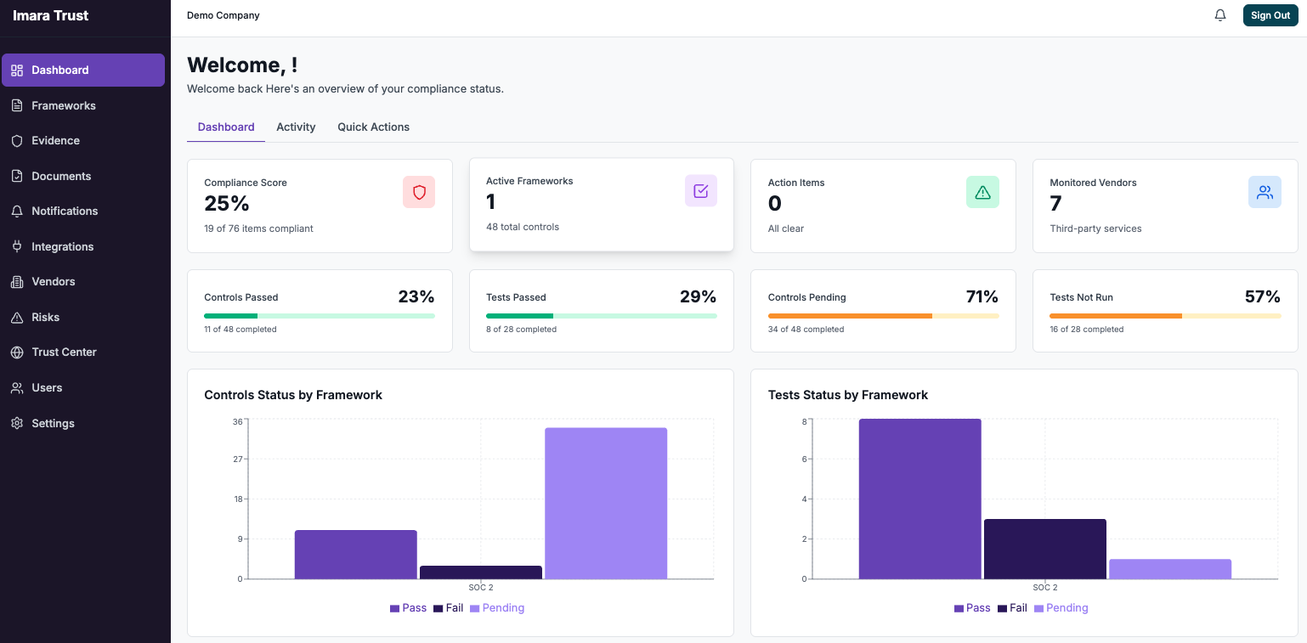Open the Notifications bell icon
The height and width of the screenshot is (643, 1307).
tap(1220, 14)
